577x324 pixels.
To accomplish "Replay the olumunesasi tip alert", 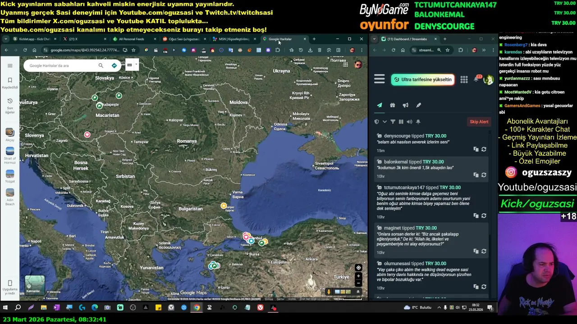I will pos(484,287).
